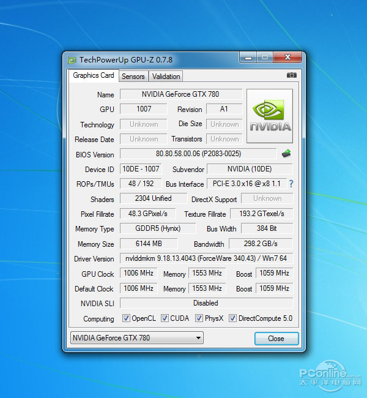Click the Bus Interface question mark
The image size is (367, 398).
(x=291, y=184)
